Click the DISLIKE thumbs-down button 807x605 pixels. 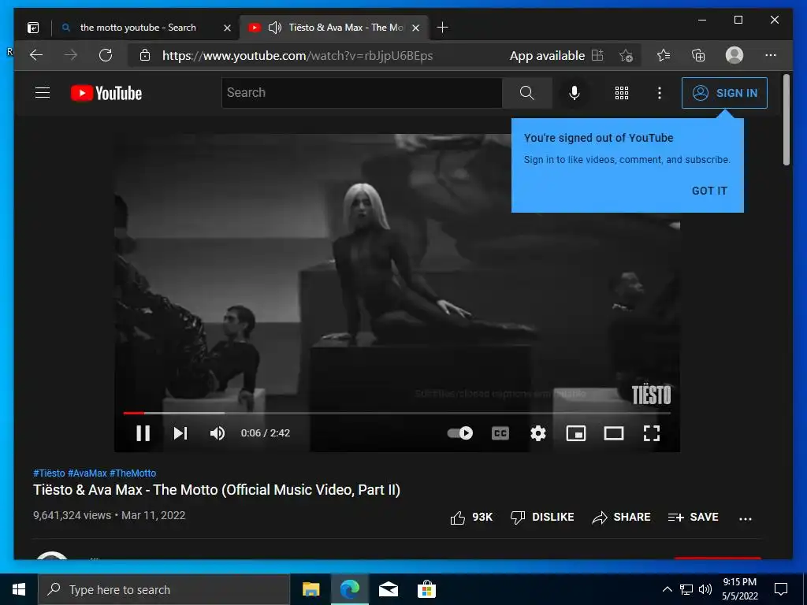click(x=542, y=517)
